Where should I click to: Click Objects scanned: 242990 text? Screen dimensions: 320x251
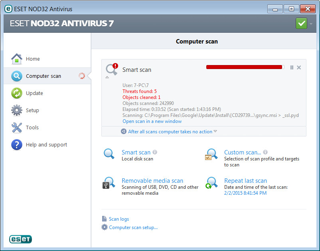(148, 103)
